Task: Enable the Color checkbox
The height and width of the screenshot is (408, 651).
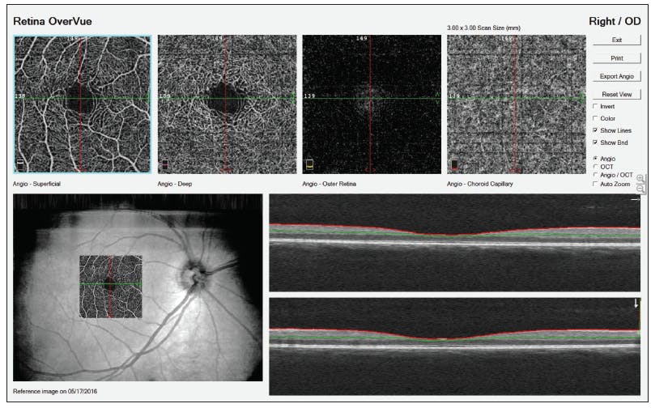Action: (596, 118)
